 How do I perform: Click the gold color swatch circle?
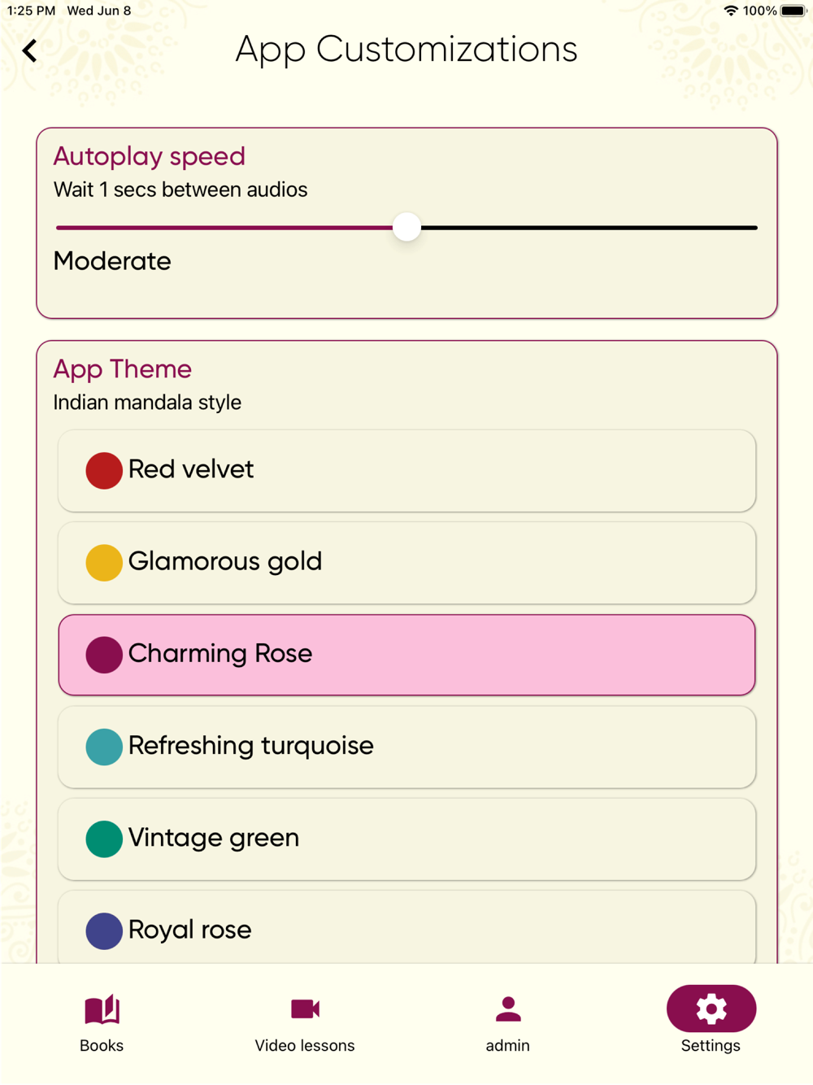104,563
